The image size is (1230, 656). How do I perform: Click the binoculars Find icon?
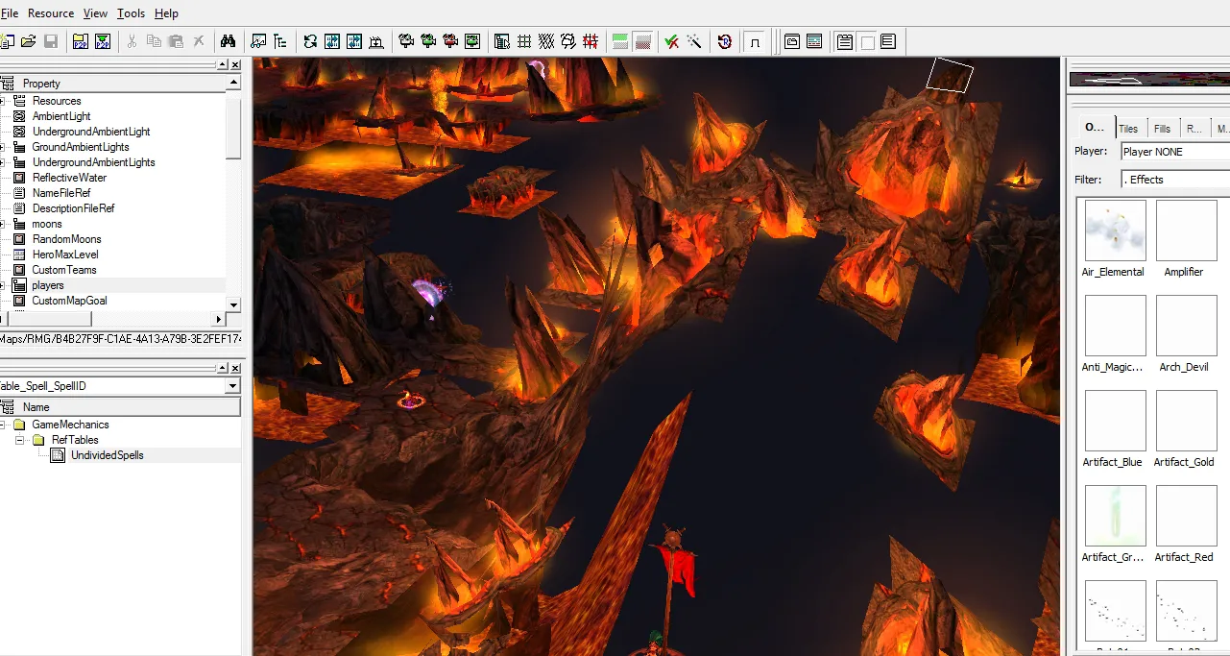228,41
